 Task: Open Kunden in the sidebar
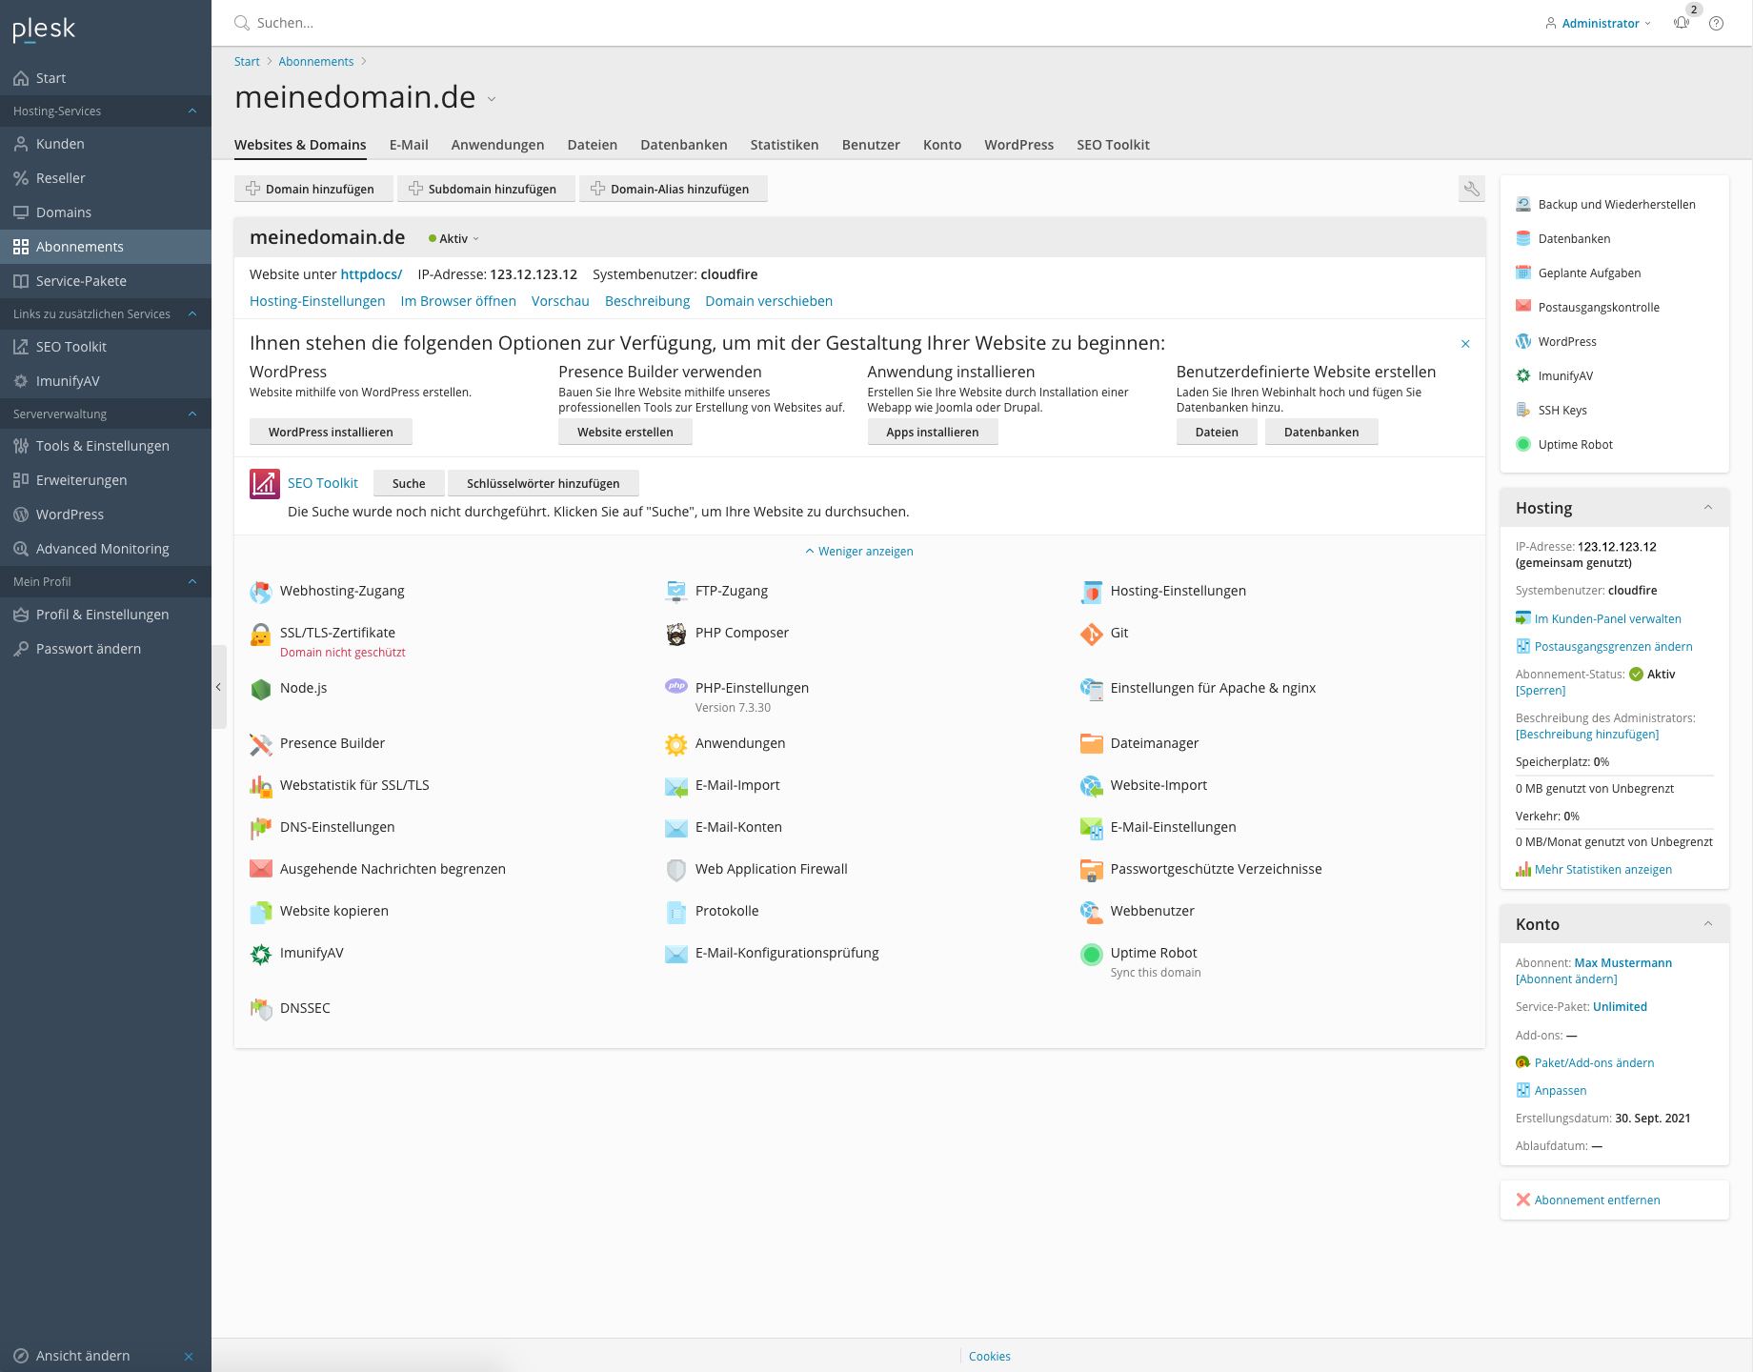(106, 144)
